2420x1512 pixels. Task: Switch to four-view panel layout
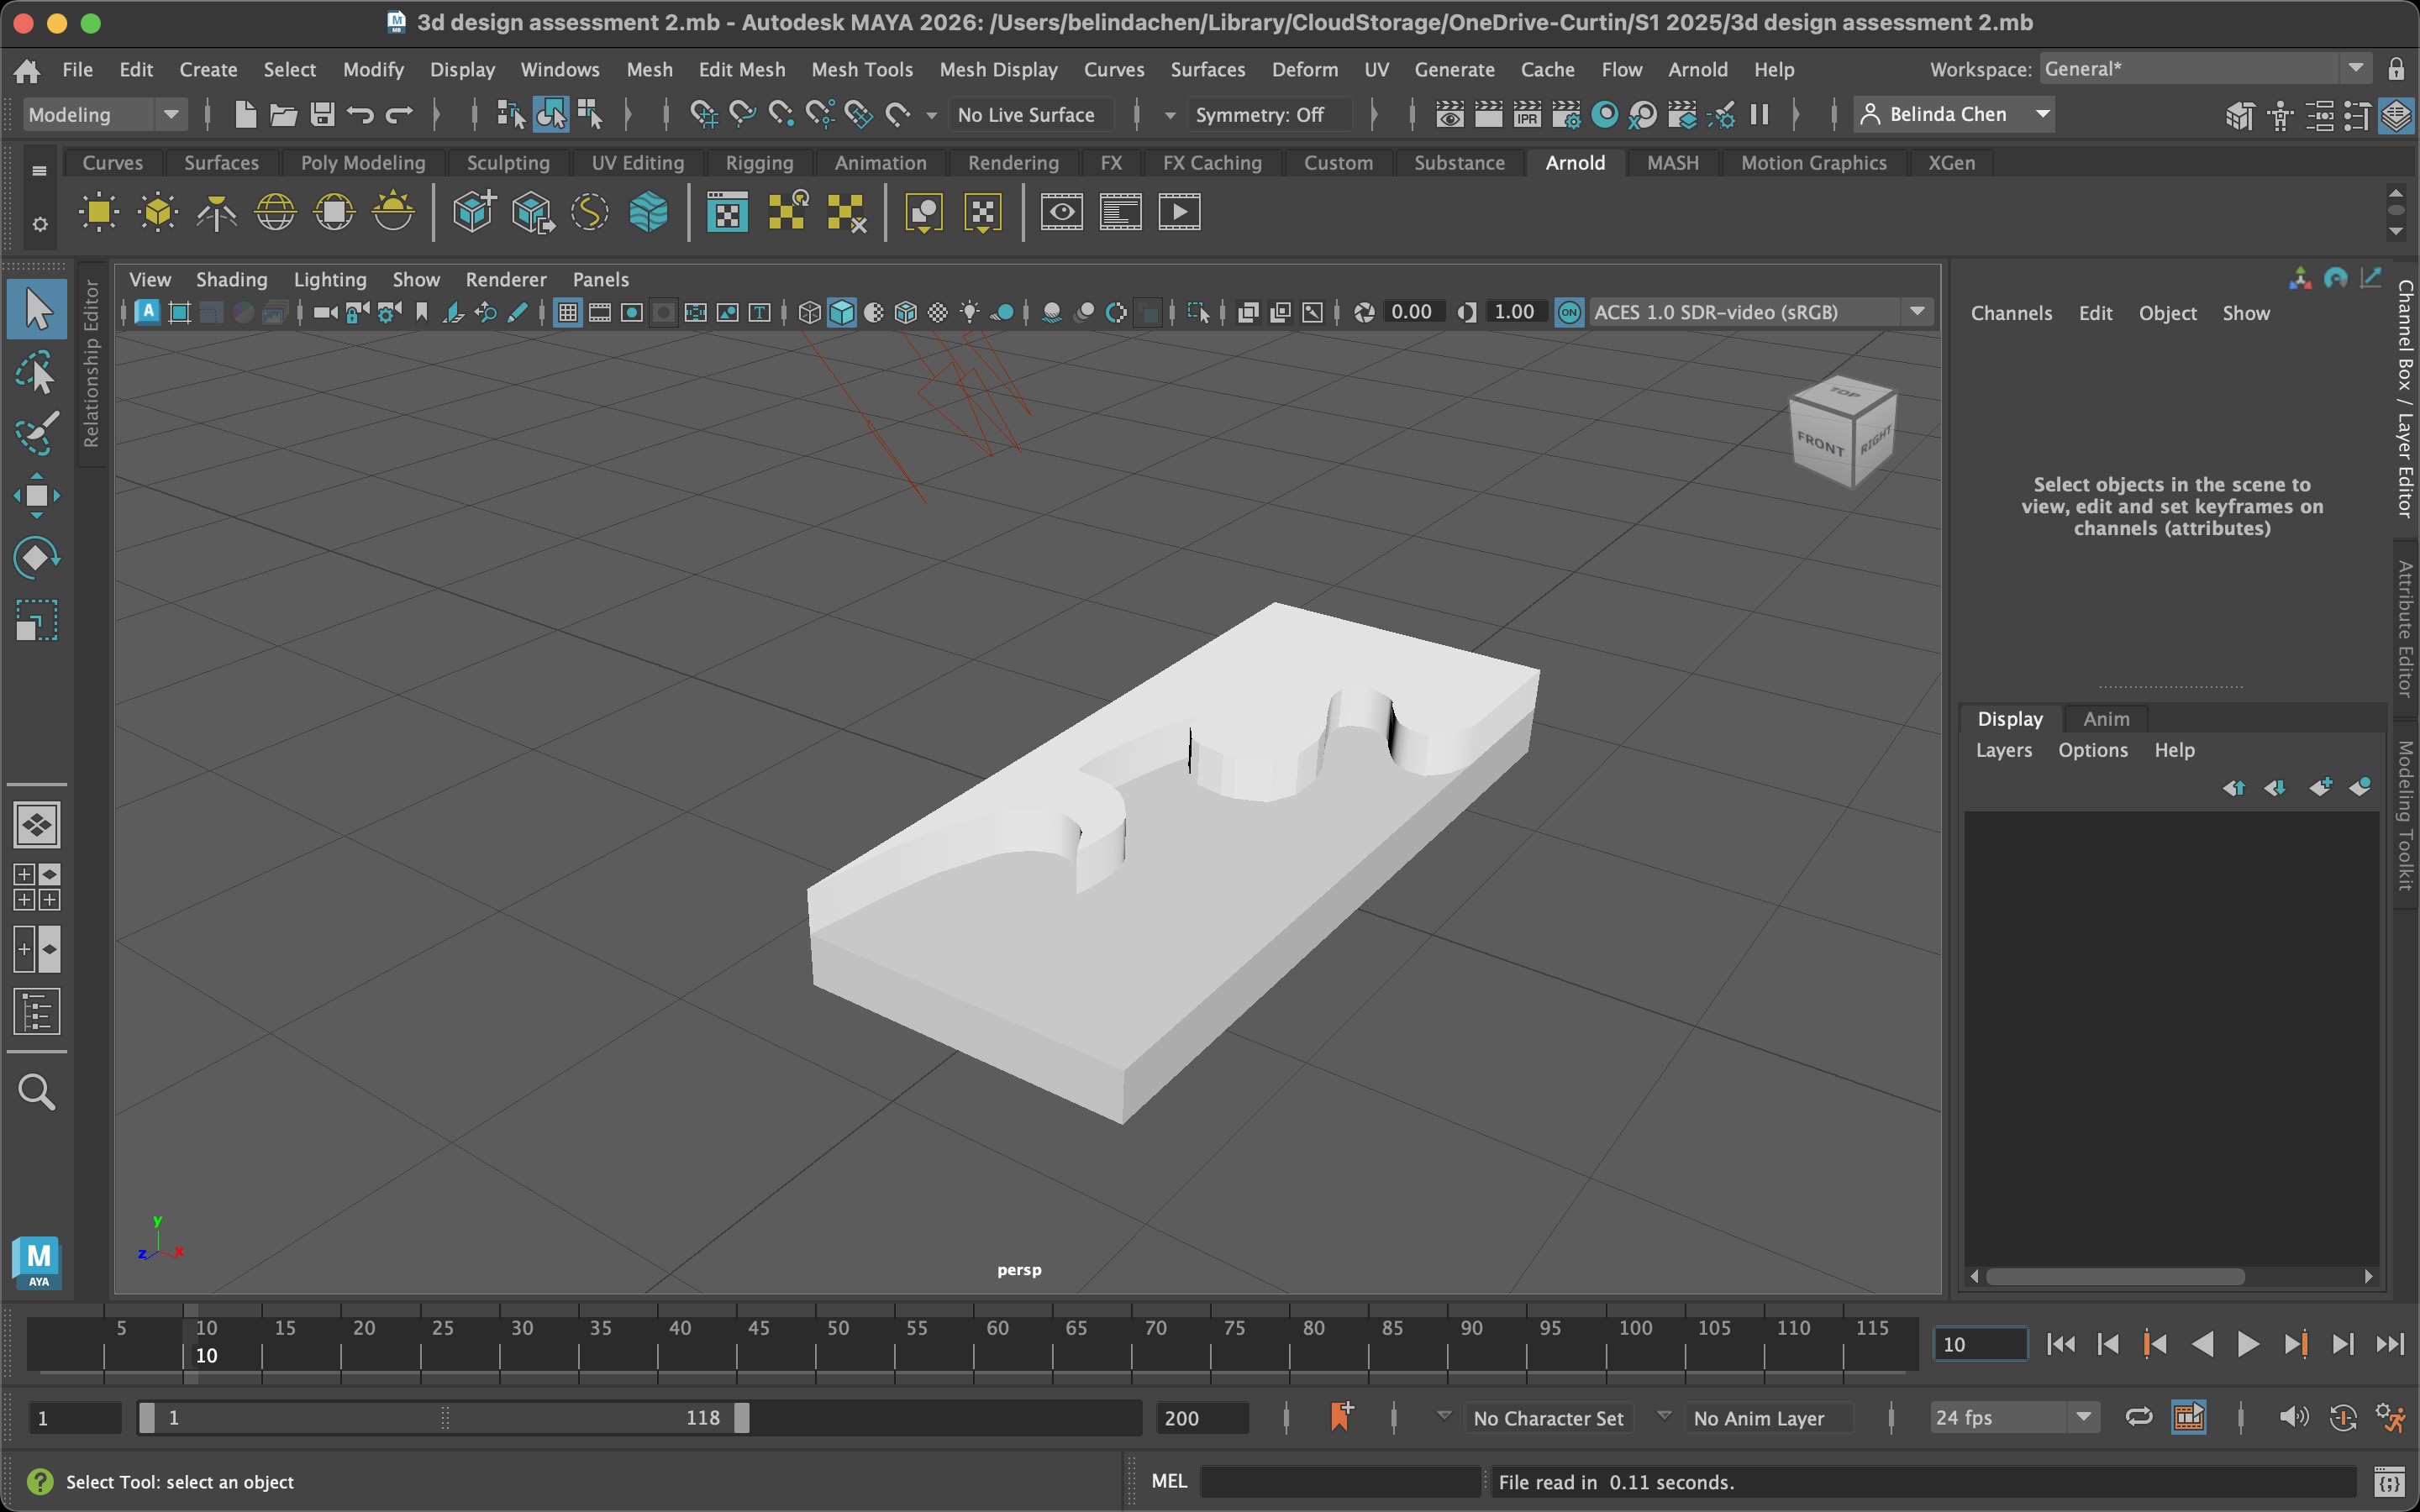click(37, 887)
